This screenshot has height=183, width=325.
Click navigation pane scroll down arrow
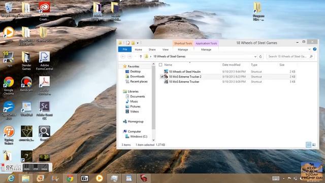click(153, 140)
